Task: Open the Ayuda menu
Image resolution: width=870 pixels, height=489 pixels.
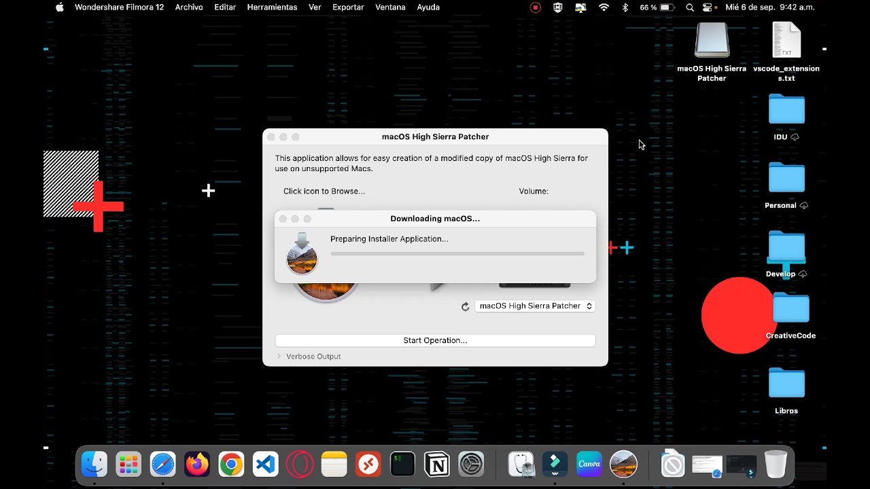Action: point(428,7)
